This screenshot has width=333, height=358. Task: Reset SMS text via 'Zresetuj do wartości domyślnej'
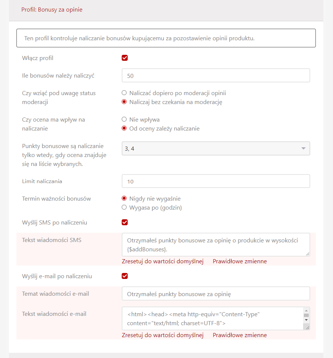coord(162,261)
